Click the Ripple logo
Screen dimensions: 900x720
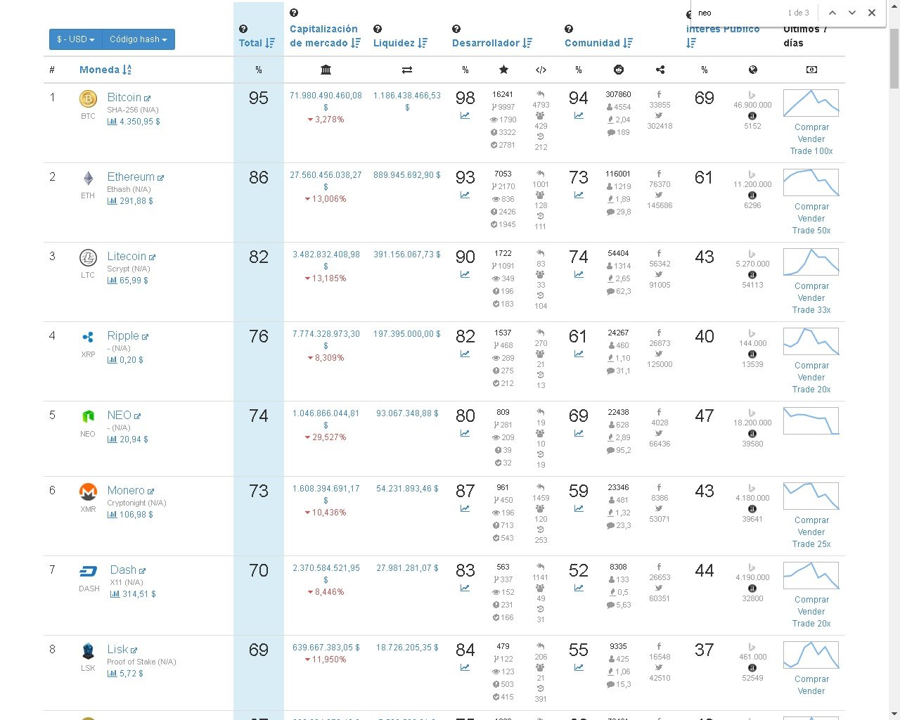[88, 337]
